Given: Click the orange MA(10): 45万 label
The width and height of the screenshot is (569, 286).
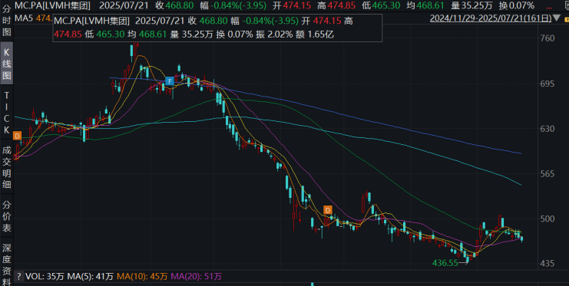Looking at the screenshot, I should tap(142, 277).
